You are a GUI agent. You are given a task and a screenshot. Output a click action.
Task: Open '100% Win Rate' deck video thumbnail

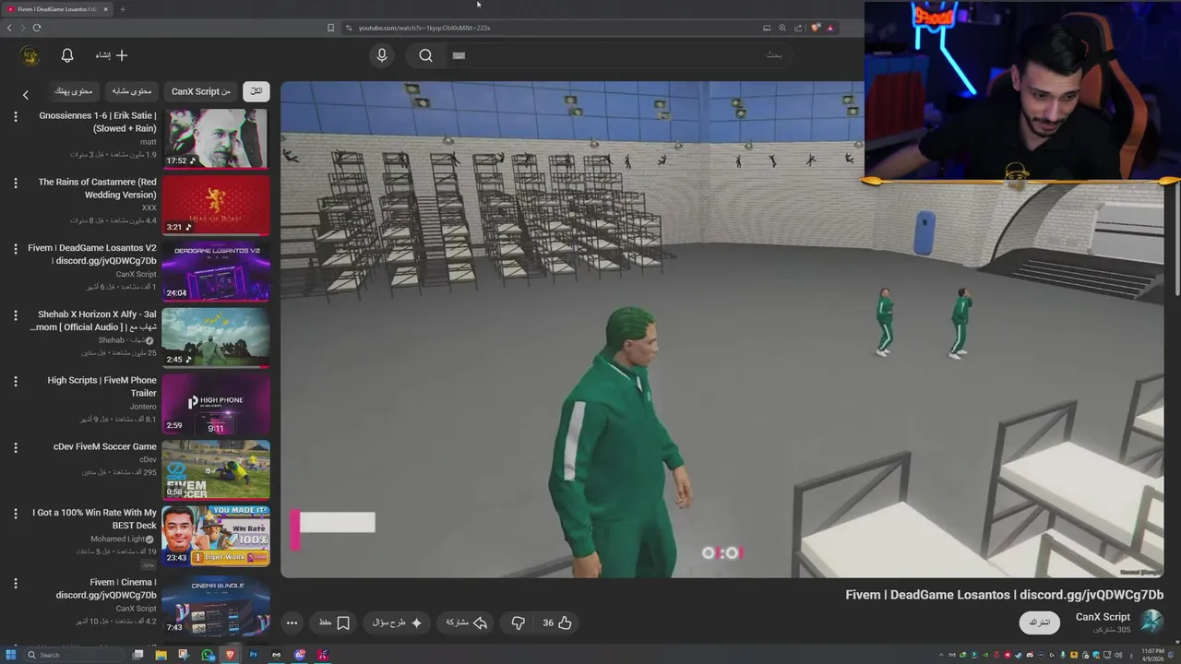216,536
